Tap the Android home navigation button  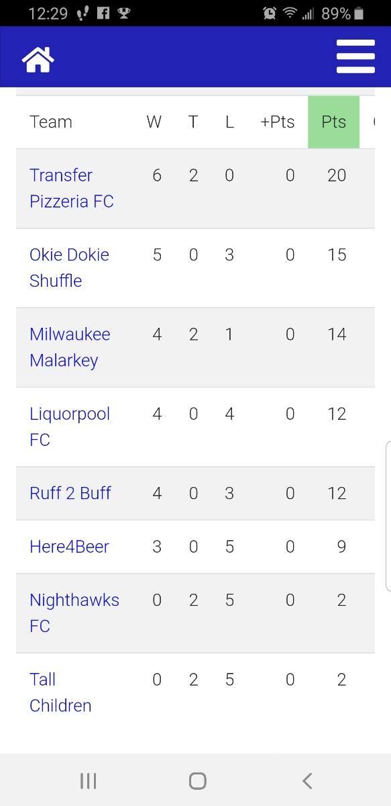tap(197, 780)
